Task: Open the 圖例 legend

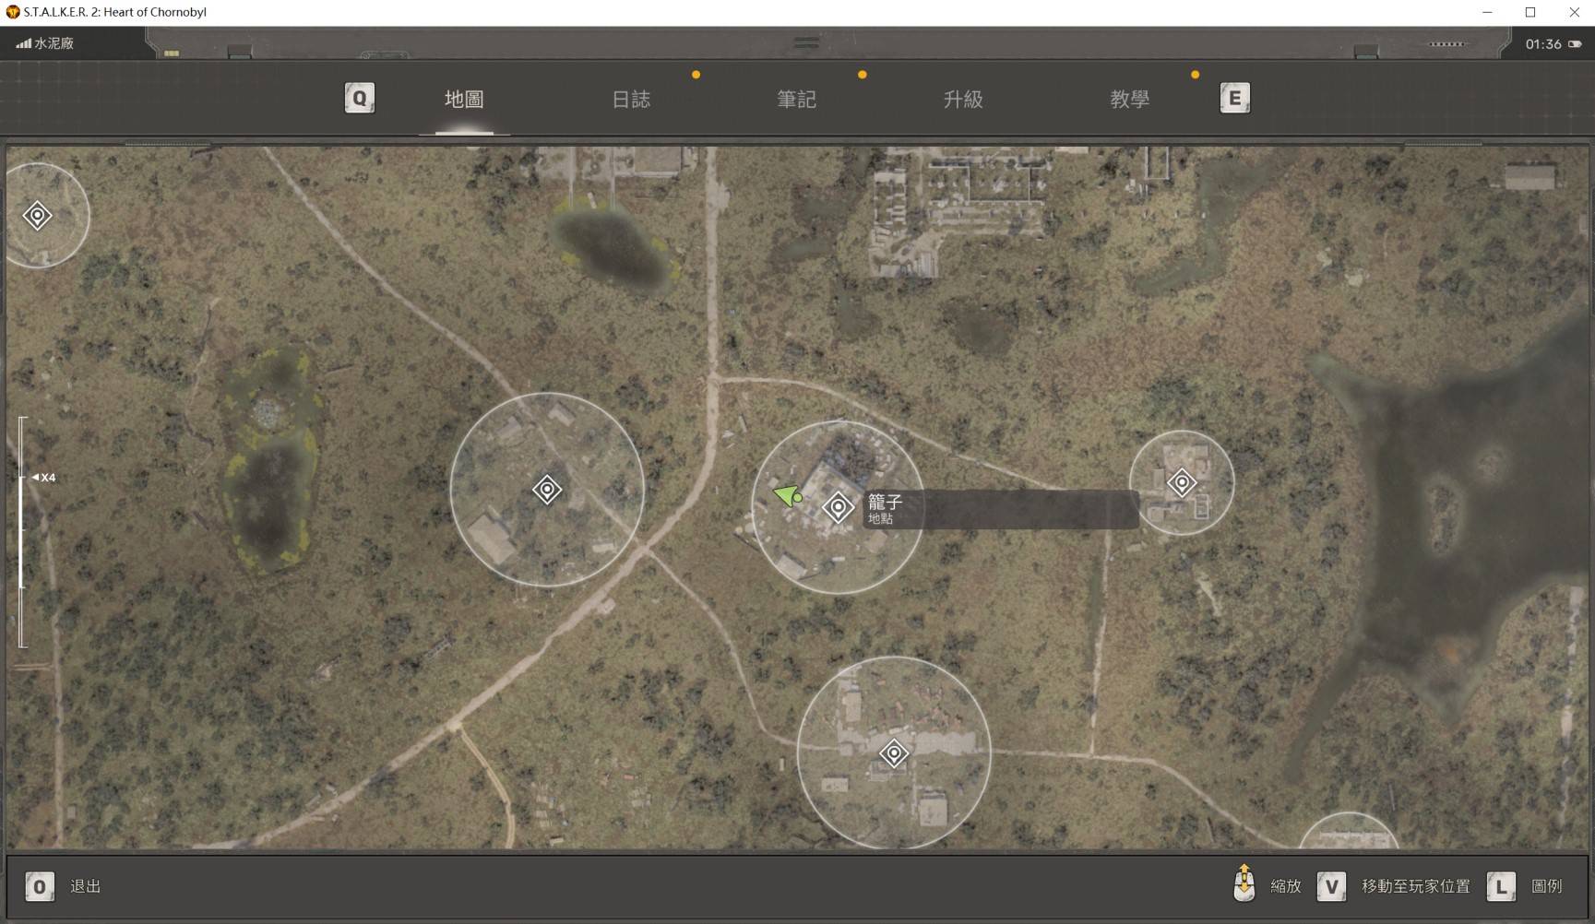Action: [x=1547, y=886]
